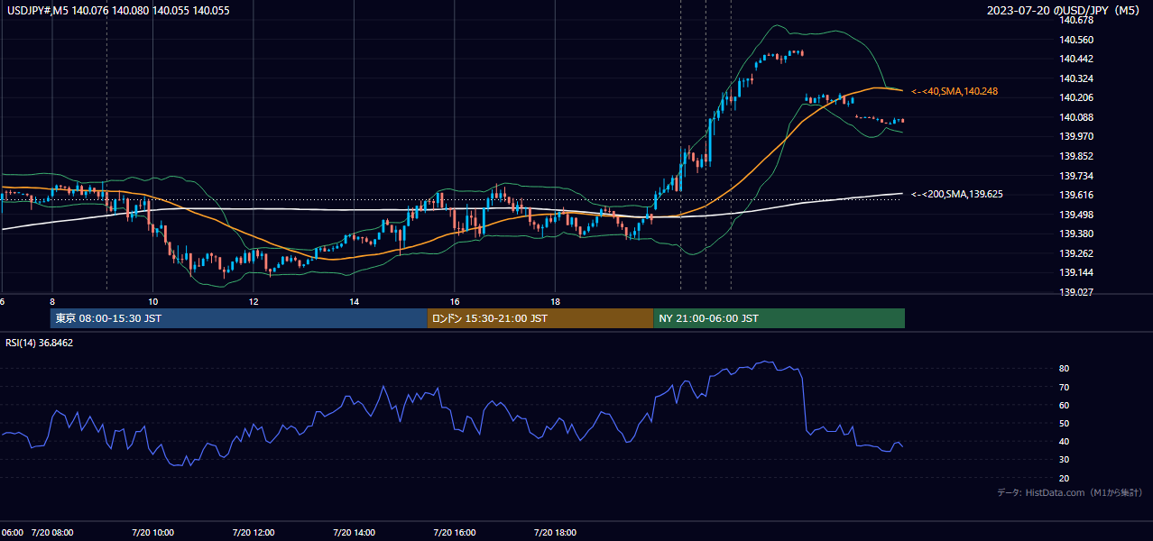This screenshot has height=541, width=1153.
Task: Click the 7/20 18:00 bottom time label
Action: [x=556, y=532]
